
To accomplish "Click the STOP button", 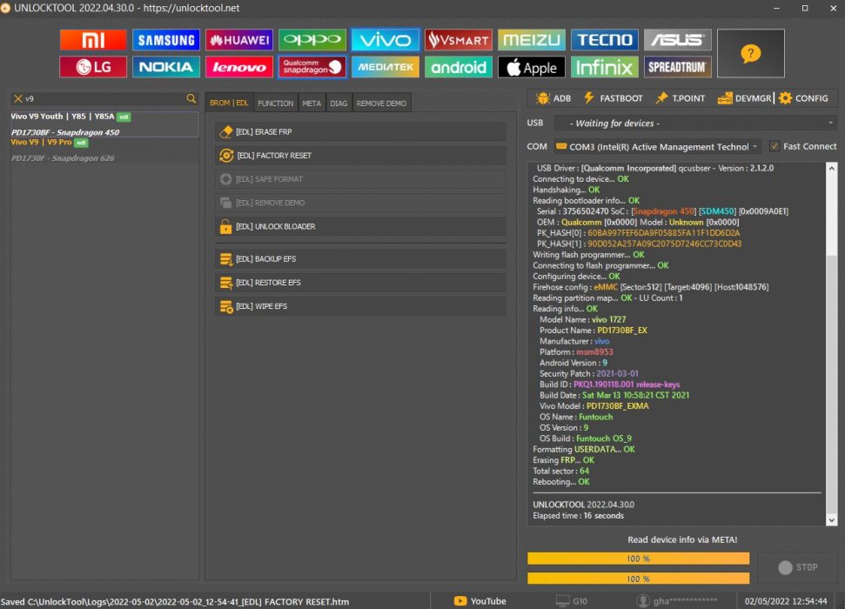I will pyautogui.click(x=798, y=567).
